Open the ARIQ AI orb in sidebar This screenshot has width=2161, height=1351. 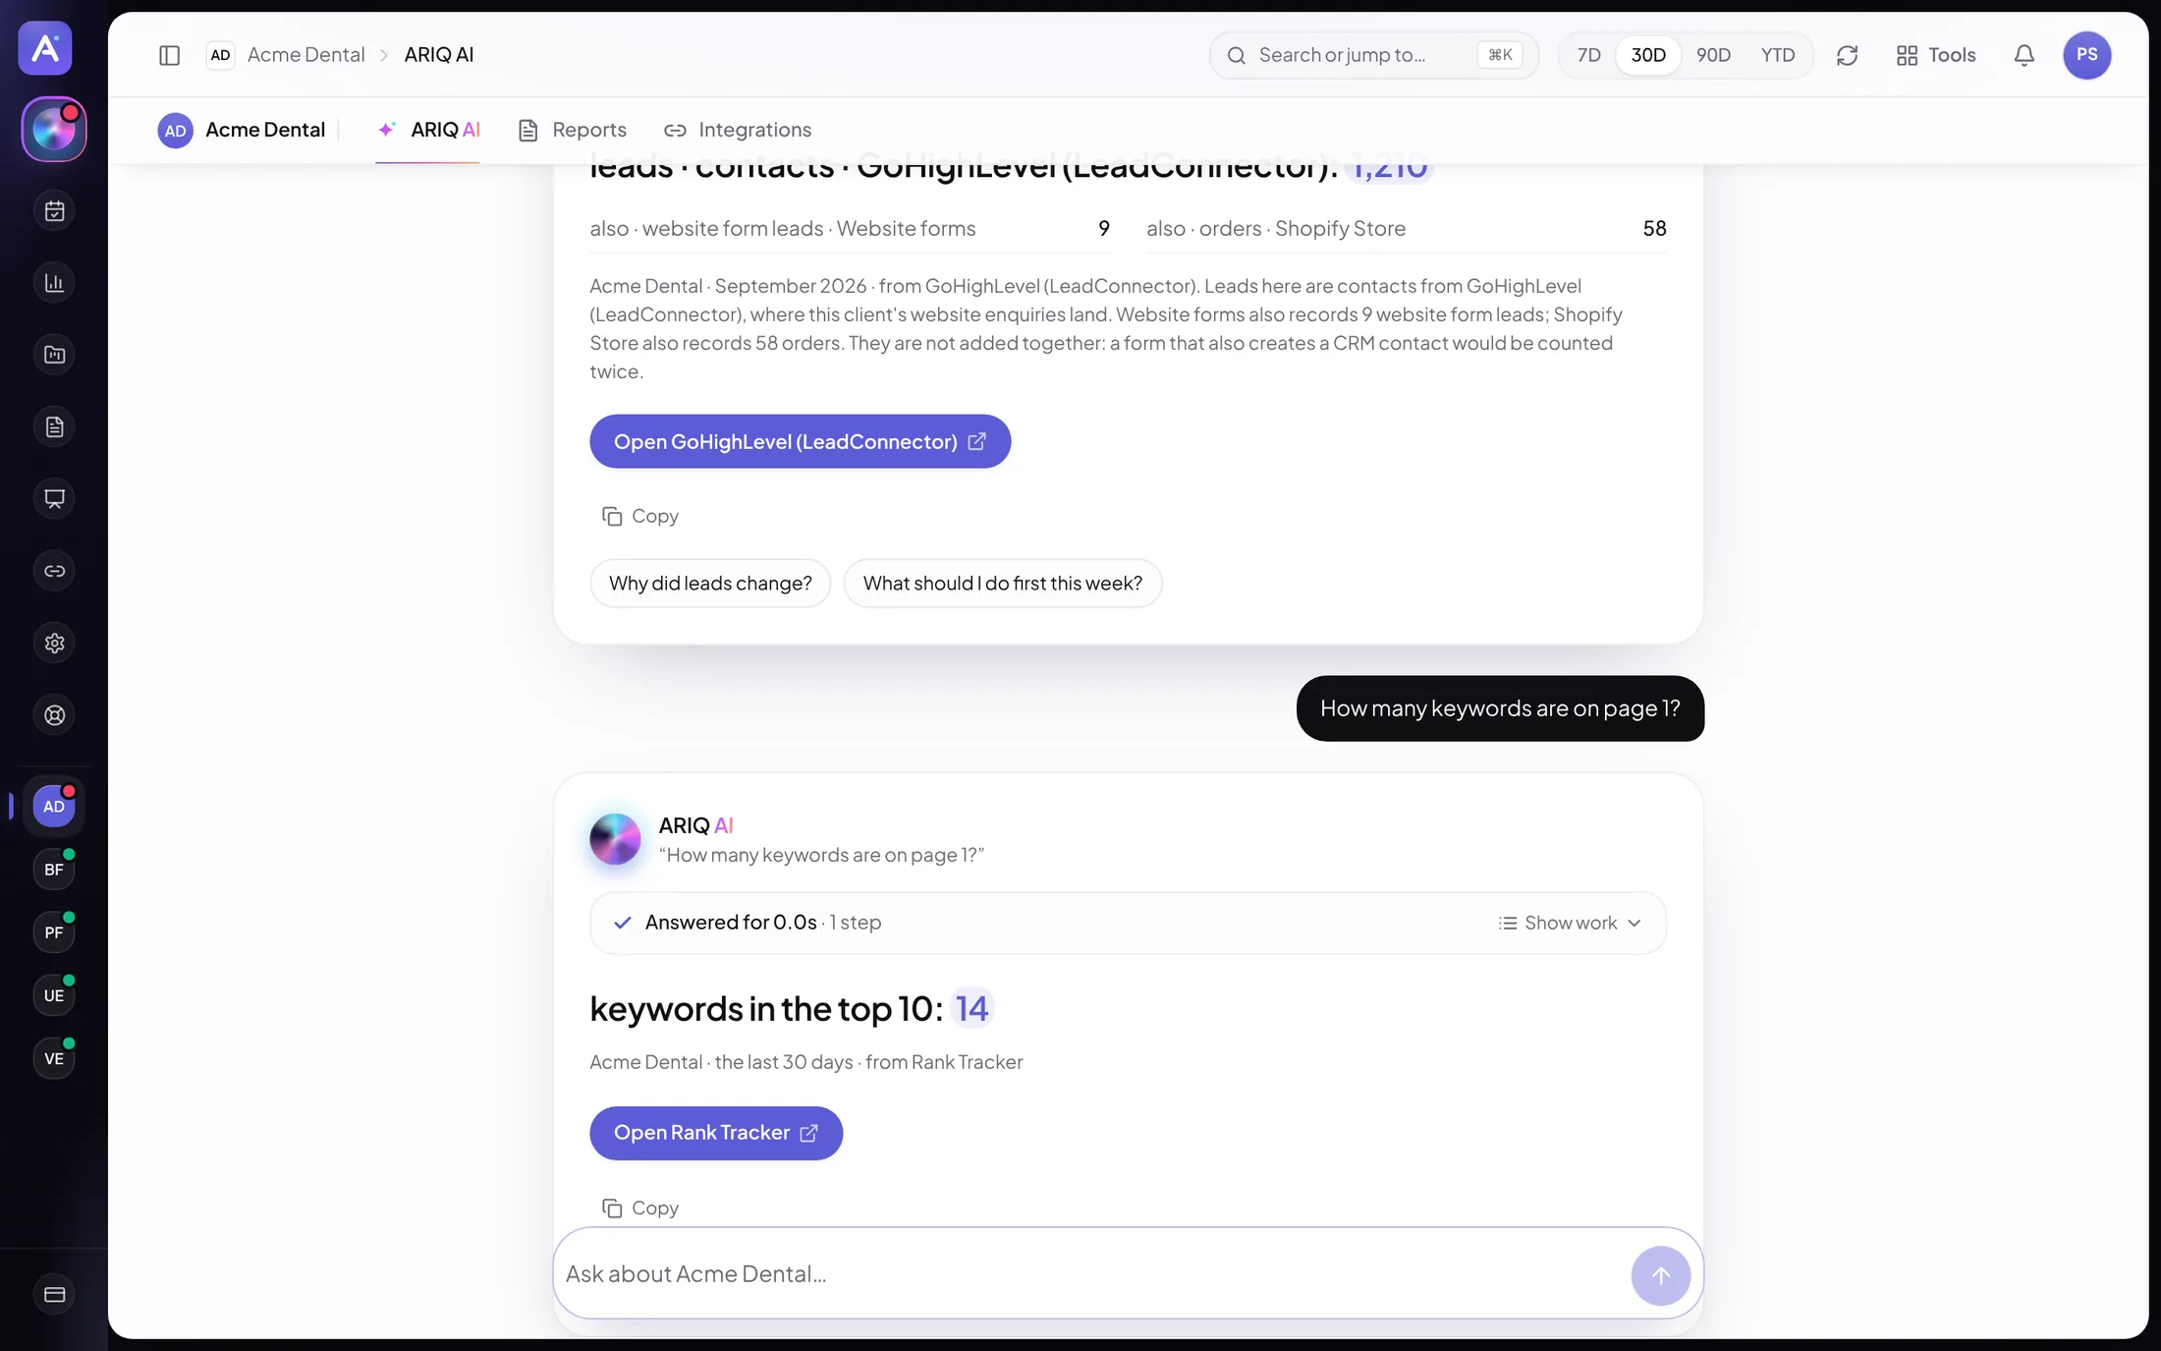[x=54, y=129]
